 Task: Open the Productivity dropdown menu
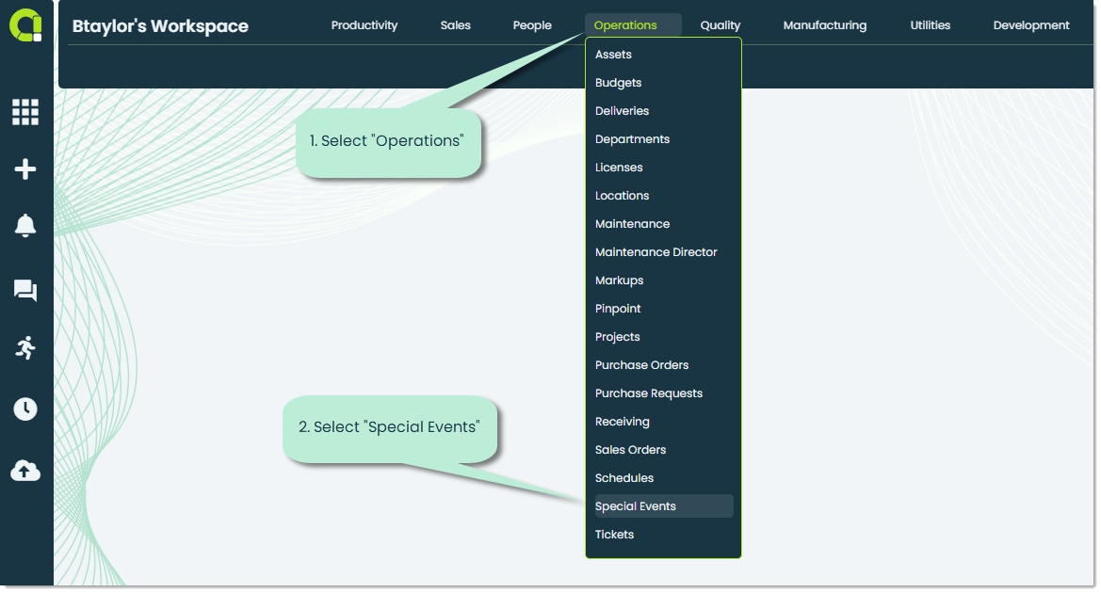364,25
